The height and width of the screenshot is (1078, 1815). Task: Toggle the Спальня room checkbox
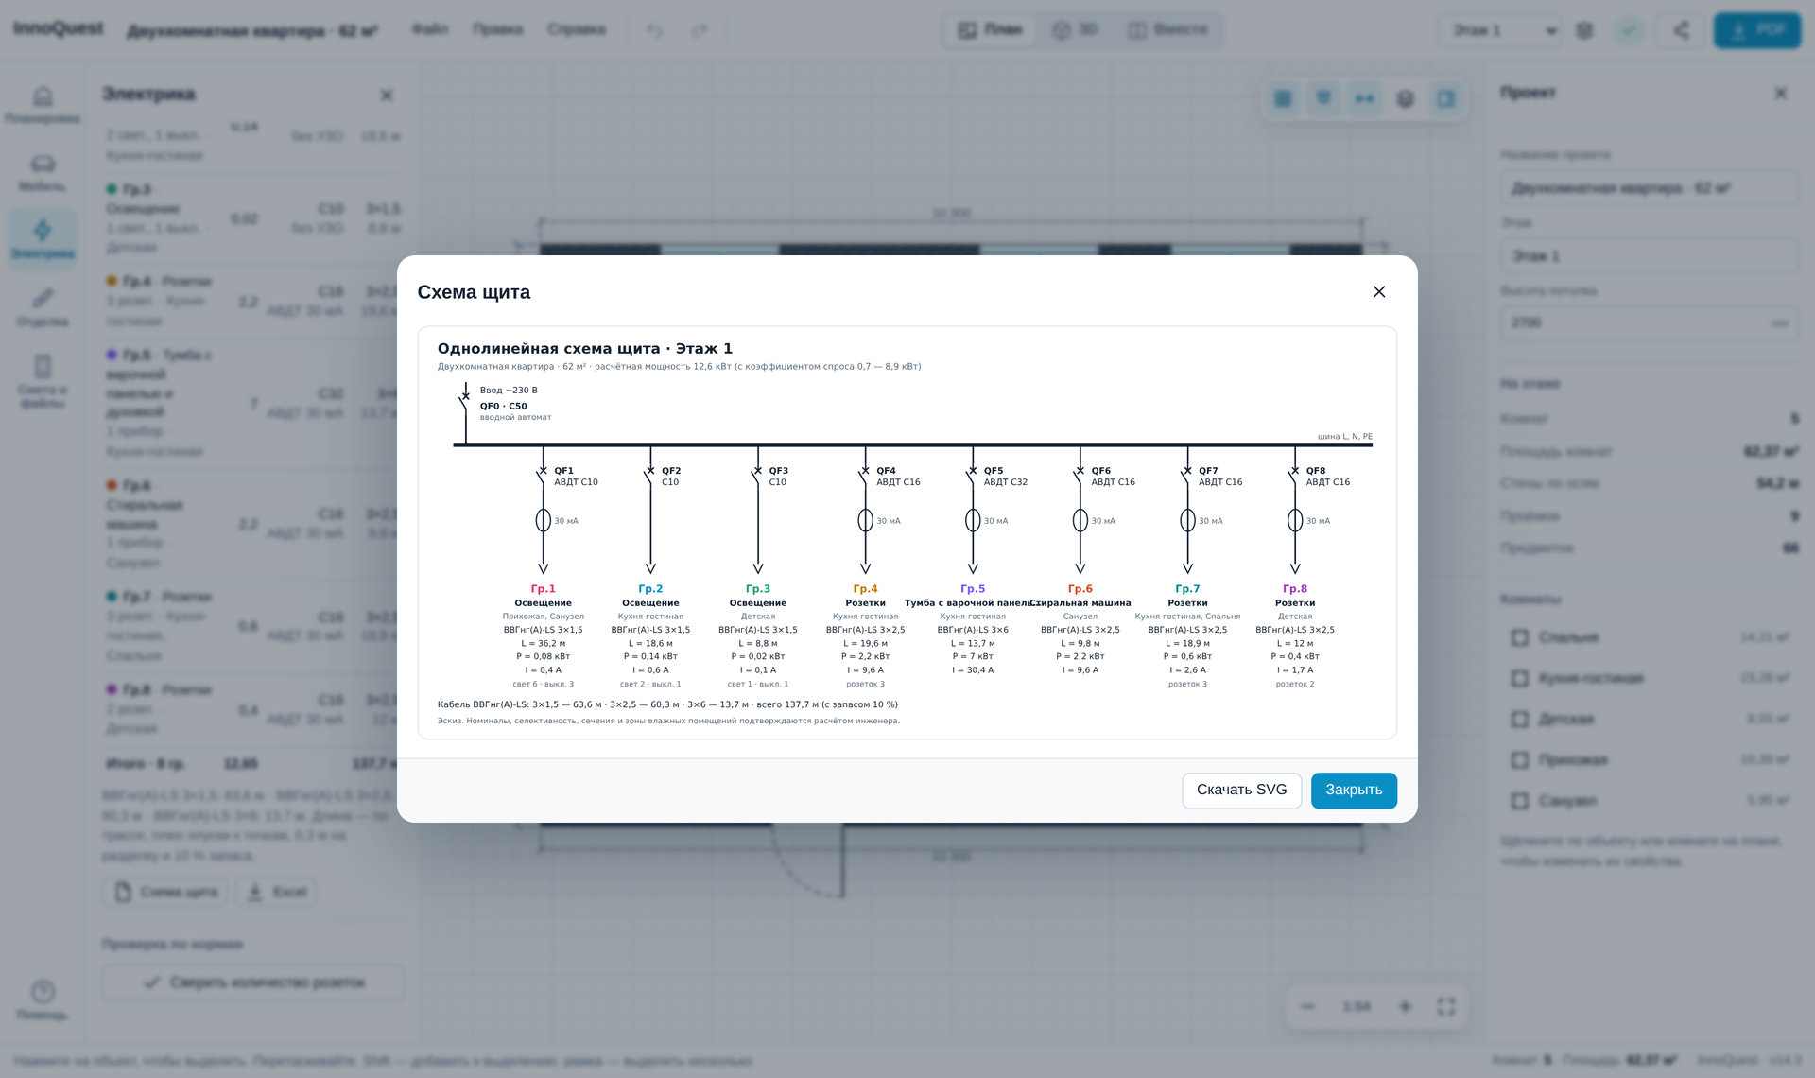[x=1520, y=637]
